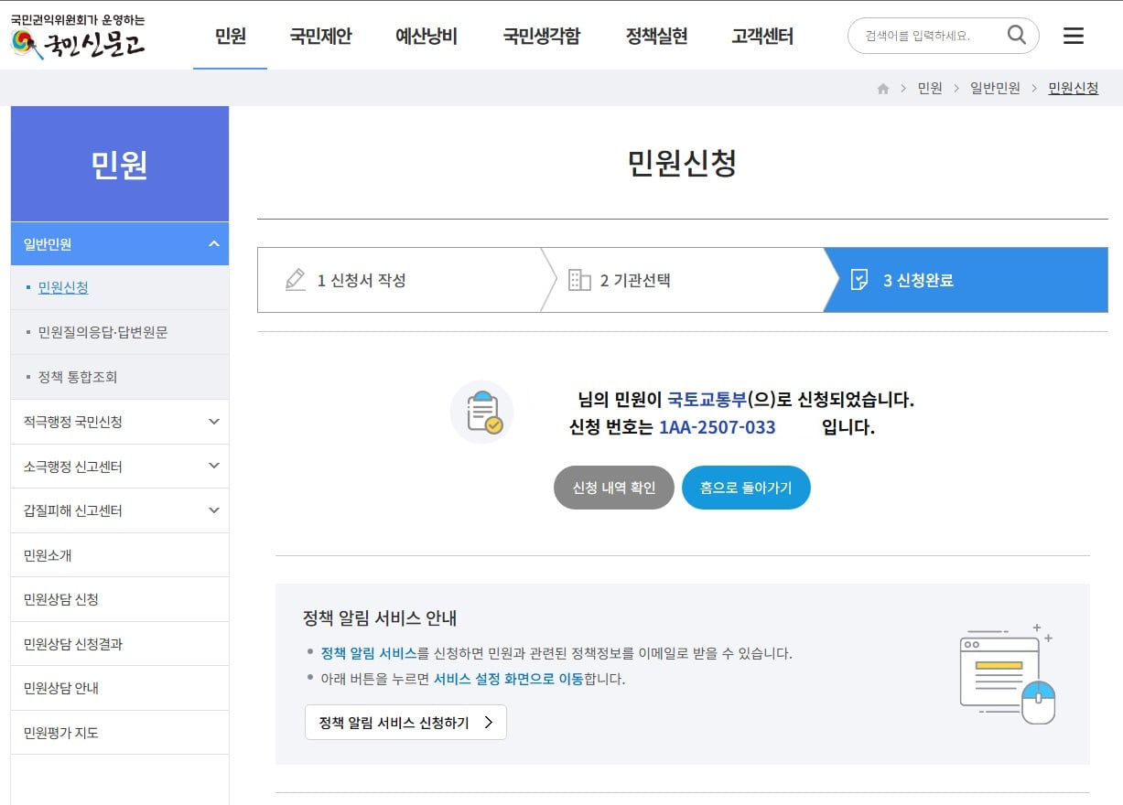Collapse the 일반민원 sidebar section
The width and height of the screenshot is (1123, 805).
(120, 244)
